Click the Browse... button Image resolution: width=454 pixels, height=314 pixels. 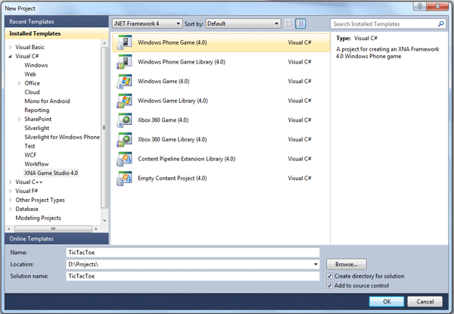click(347, 264)
